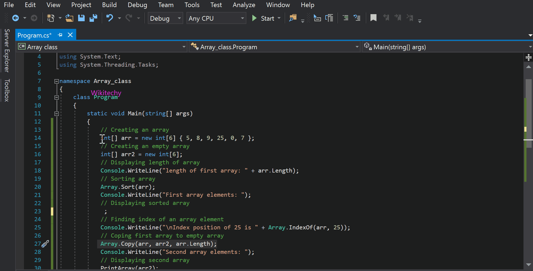Image resolution: width=533 pixels, height=271 pixels.
Task: Click line number 14 in the gutter
Action: [38, 138]
